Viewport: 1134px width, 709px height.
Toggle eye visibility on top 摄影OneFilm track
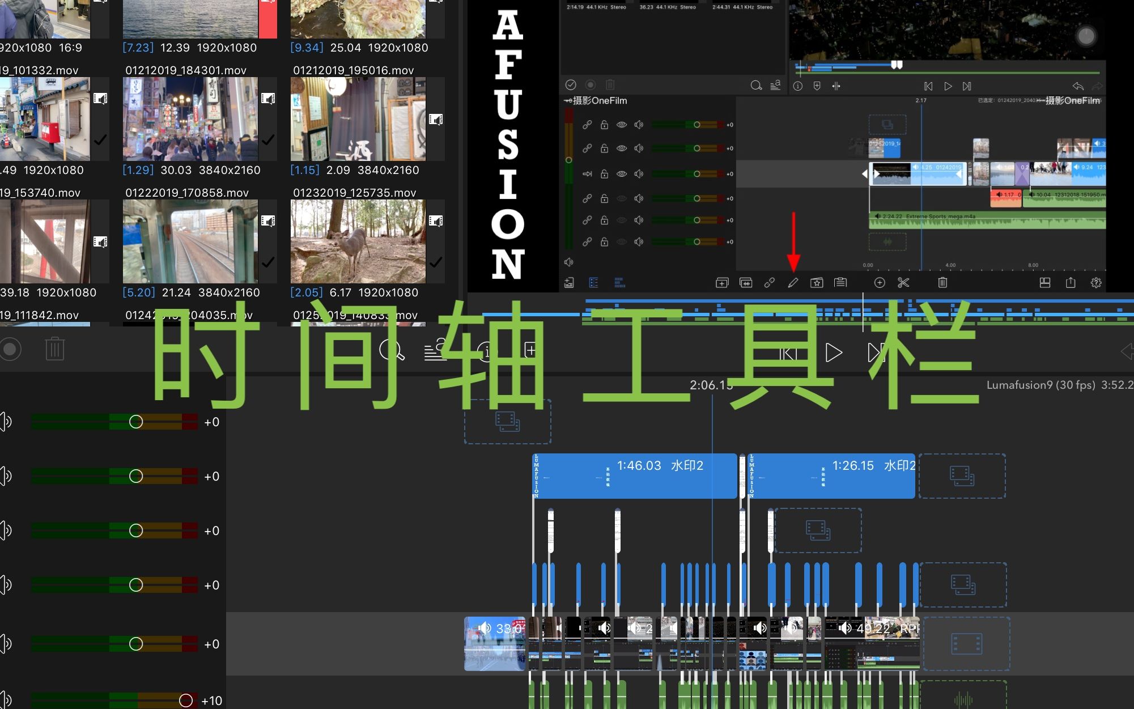[622, 125]
